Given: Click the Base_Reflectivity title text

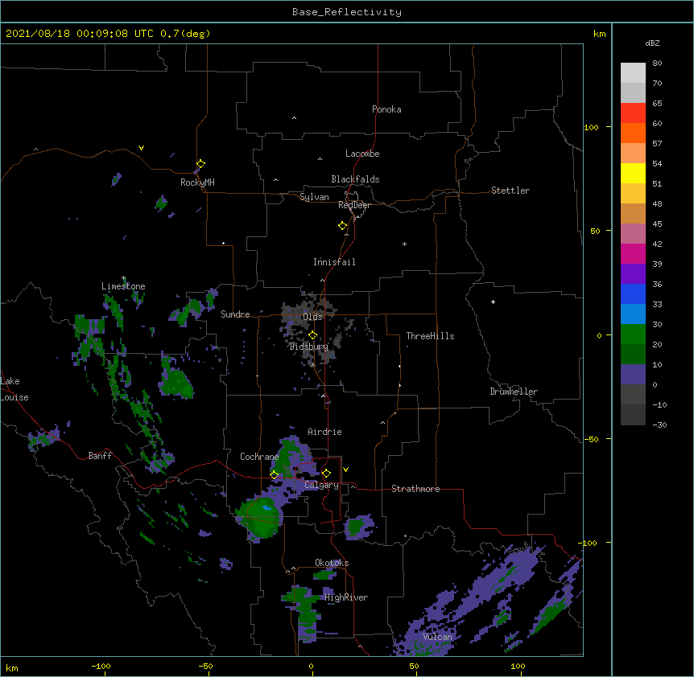Looking at the screenshot, I should [x=347, y=12].
